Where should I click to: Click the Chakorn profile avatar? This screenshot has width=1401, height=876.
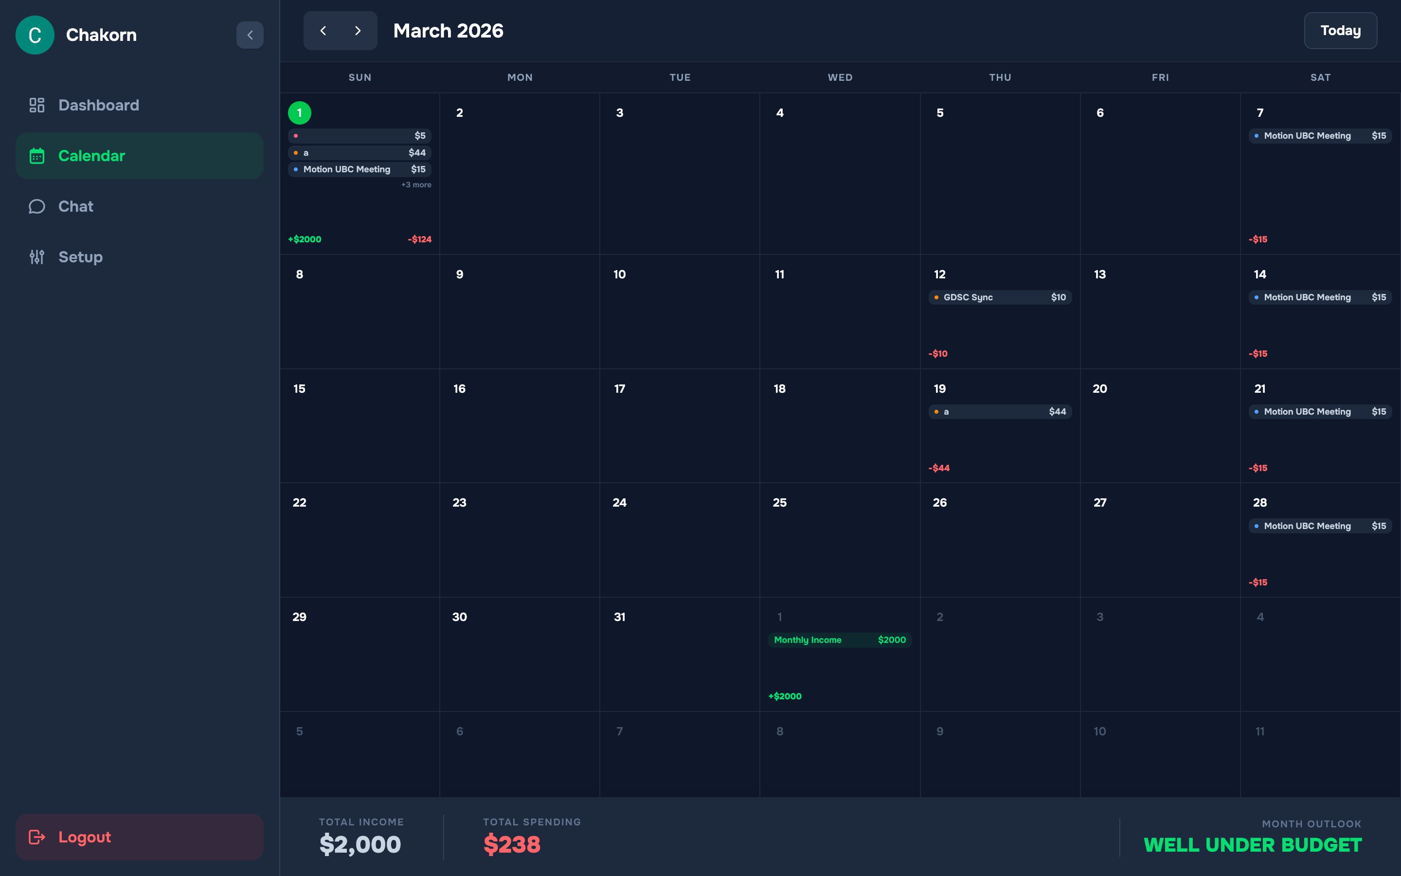(x=35, y=35)
